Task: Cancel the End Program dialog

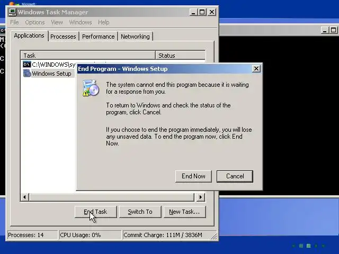Action: 235,176
